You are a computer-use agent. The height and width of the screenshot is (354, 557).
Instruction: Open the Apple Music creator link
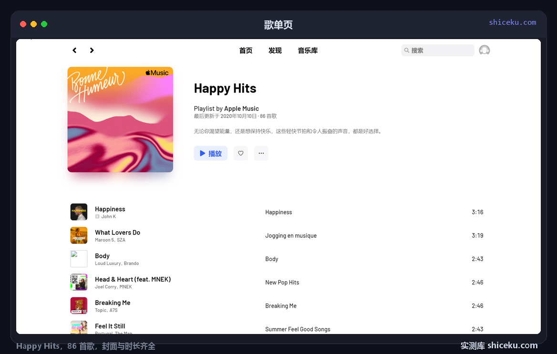pyautogui.click(x=242, y=109)
